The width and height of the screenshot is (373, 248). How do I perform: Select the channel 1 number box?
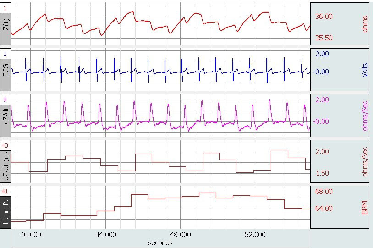point(5,8)
